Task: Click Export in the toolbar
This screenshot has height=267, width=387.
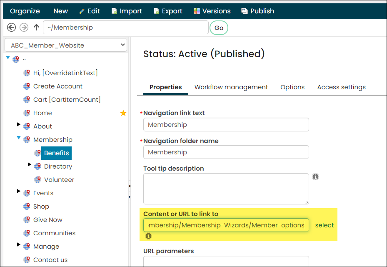Action: (x=168, y=11)
